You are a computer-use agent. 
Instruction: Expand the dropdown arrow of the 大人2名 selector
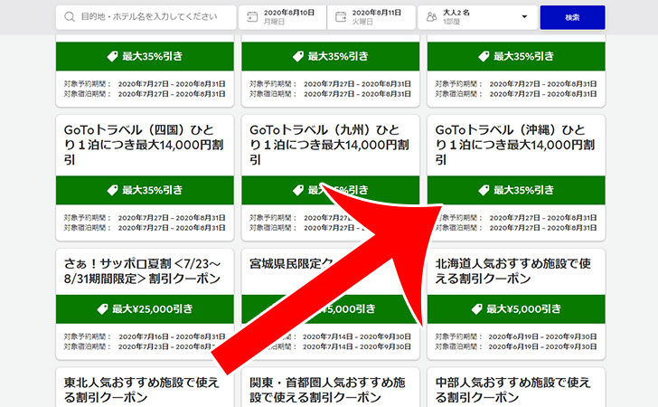(x=524, y=17)
